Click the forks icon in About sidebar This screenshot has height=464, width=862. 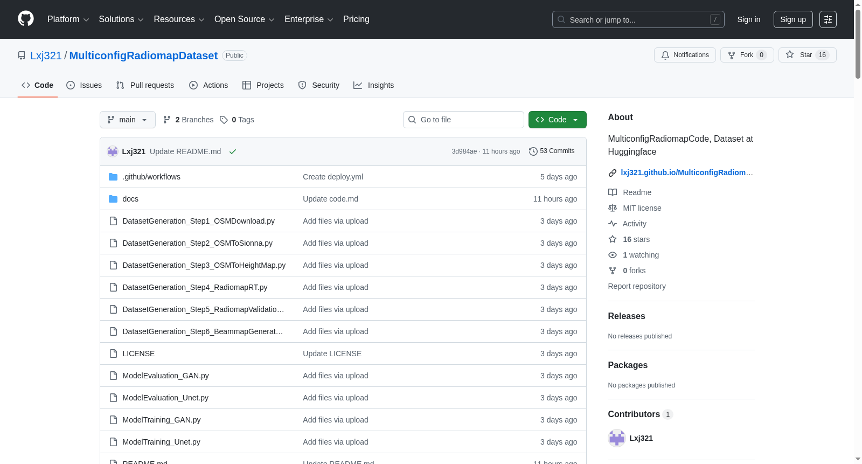coord(613,271)
